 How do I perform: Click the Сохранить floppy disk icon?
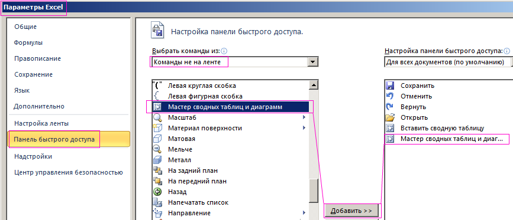[x=390, y=86]
